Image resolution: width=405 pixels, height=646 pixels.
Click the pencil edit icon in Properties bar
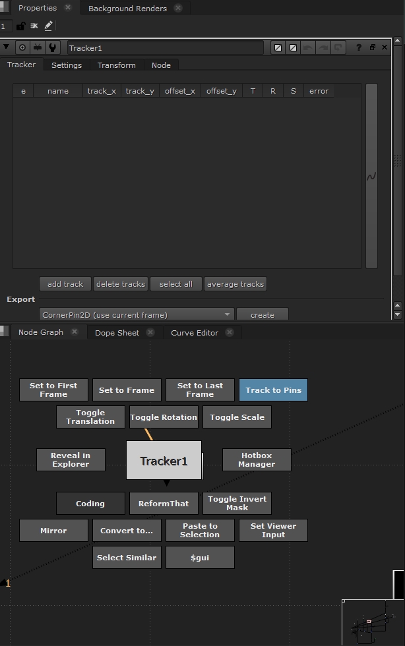pyautogui.click(x=49, y=26)
